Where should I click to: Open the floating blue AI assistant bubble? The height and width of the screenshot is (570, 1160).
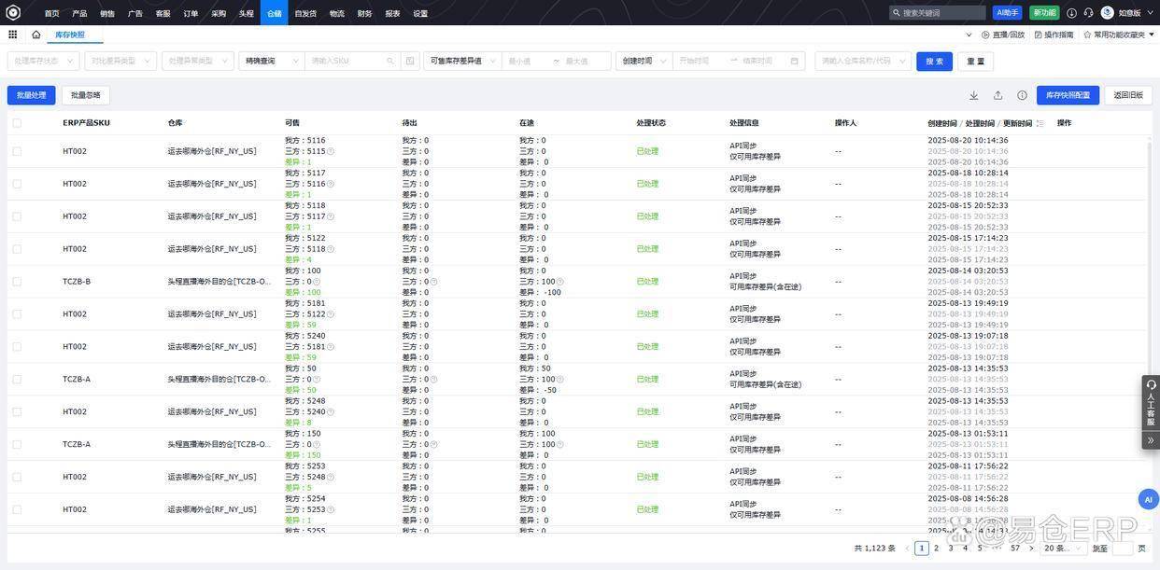(x=1148, y=499)
